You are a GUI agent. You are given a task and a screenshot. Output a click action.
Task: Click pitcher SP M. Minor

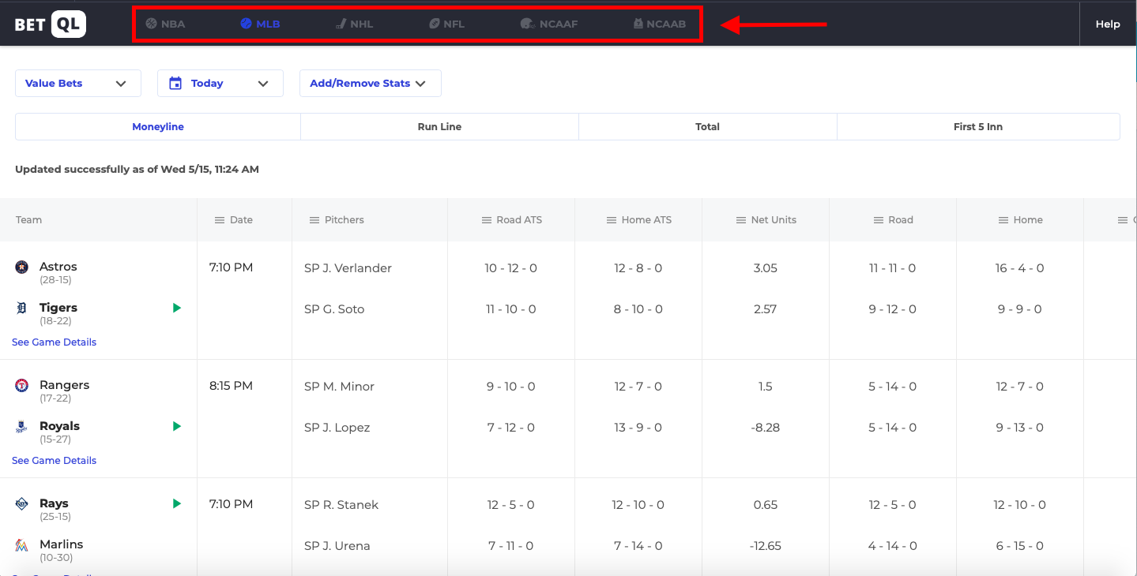[339, 387]
